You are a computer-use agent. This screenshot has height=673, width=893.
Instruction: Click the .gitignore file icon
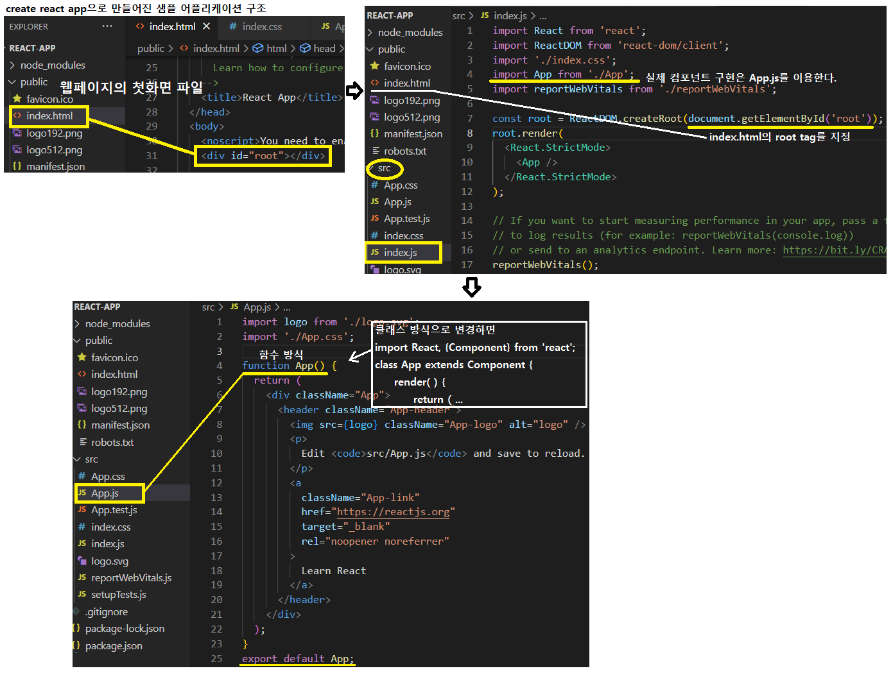[77, 612]
